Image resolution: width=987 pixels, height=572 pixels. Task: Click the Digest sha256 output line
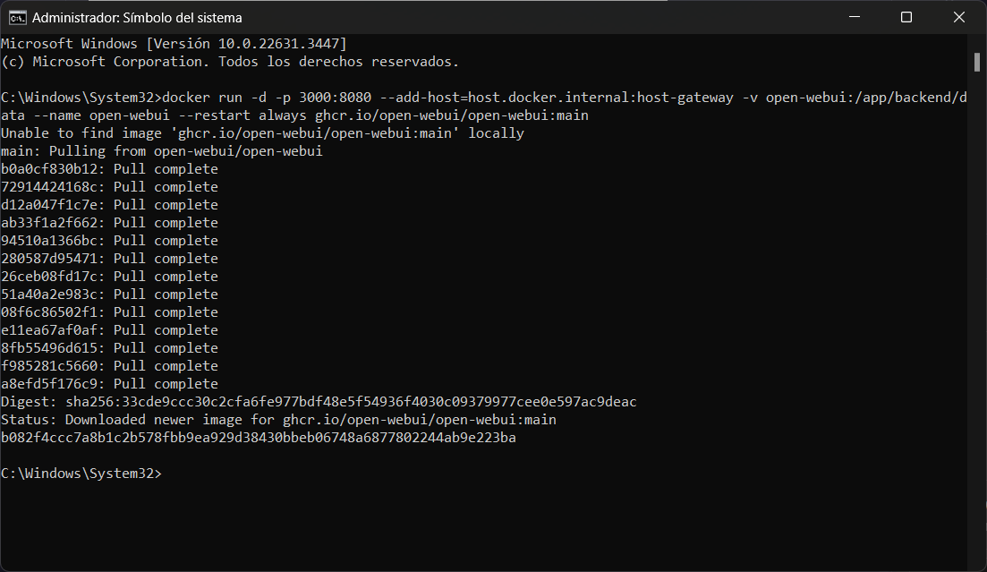point(319,402)
